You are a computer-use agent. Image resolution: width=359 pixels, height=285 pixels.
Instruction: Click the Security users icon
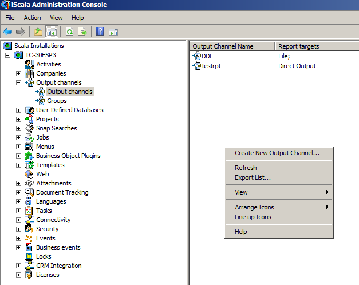[x=29, y=229]
